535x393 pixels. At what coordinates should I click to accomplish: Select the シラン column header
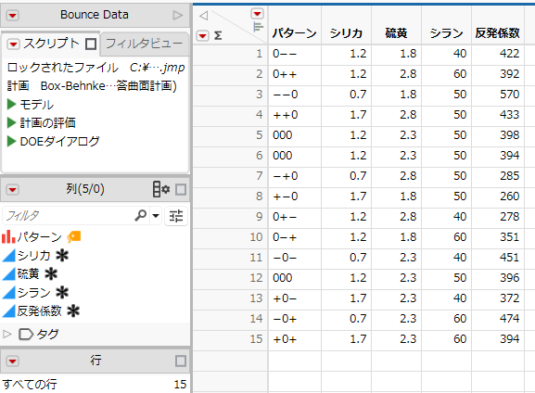446,33
